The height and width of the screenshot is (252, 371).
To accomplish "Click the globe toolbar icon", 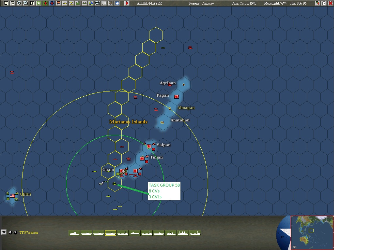I will point(91,3).
